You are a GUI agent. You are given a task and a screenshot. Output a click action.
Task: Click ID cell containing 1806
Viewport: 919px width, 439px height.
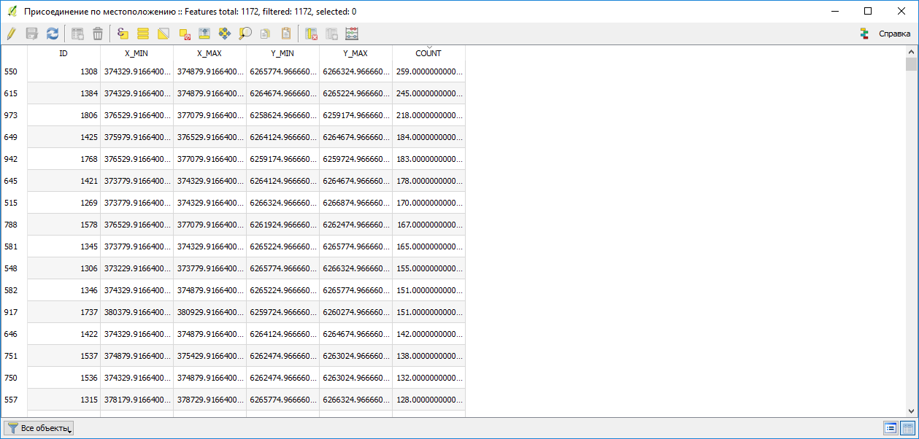[64, 115]
